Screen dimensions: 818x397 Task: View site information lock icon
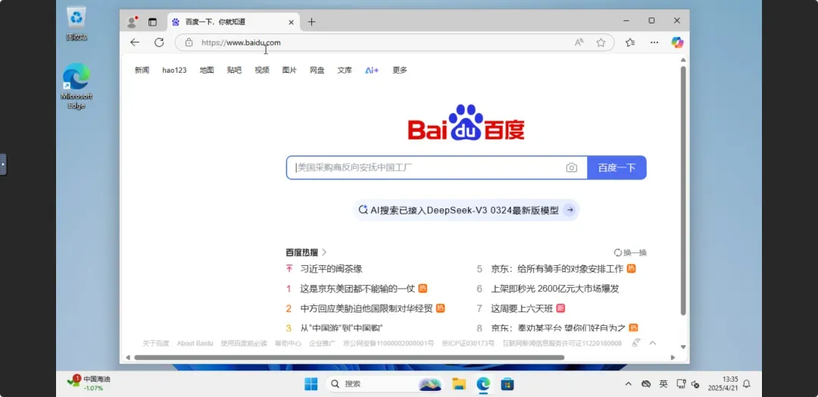(189, 42)
